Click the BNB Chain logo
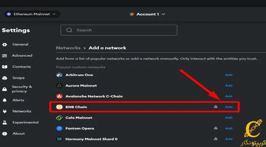This screenshot has height=147, width=266. click(59, 107)
